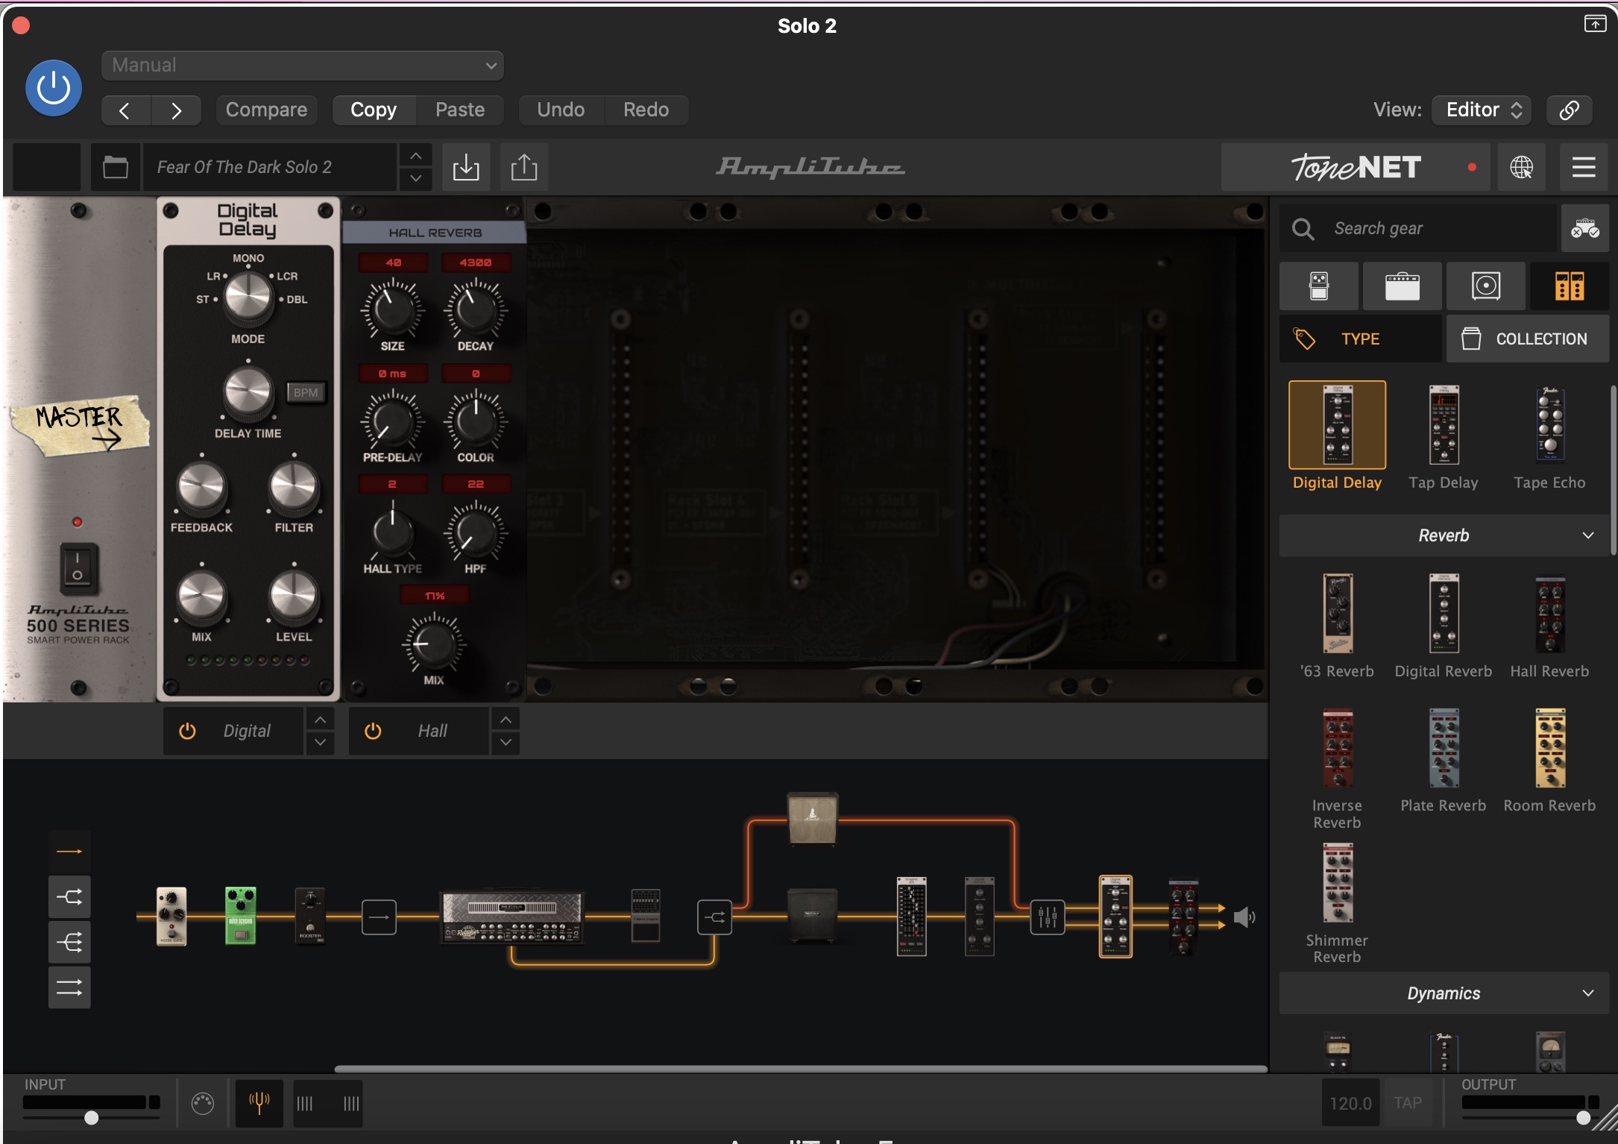Click Hall slot down arrow

(506, 742)
